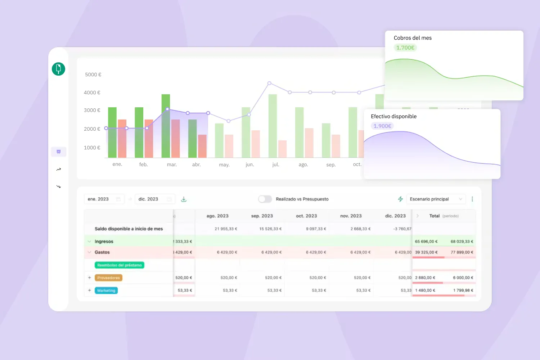Open the highlighted dashboard icon in the sidebar

click(x=59, y=152)
